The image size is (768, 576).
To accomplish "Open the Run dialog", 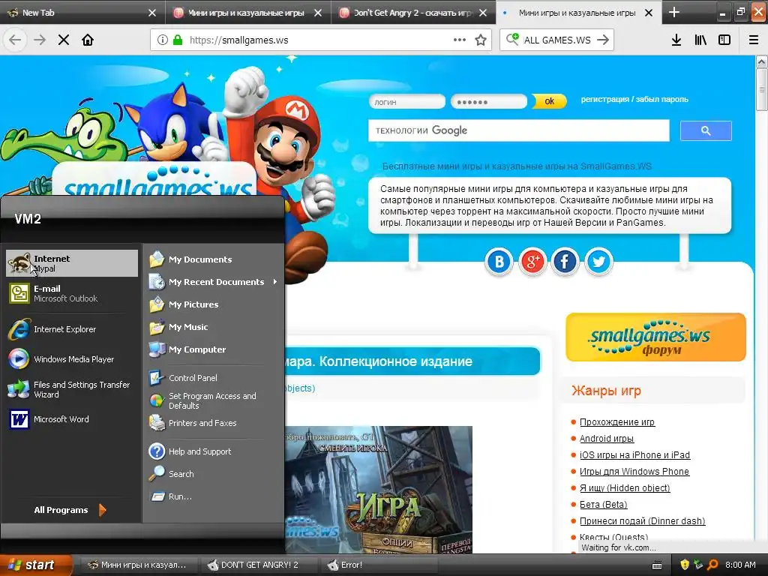I will click(x=214, y=496).
